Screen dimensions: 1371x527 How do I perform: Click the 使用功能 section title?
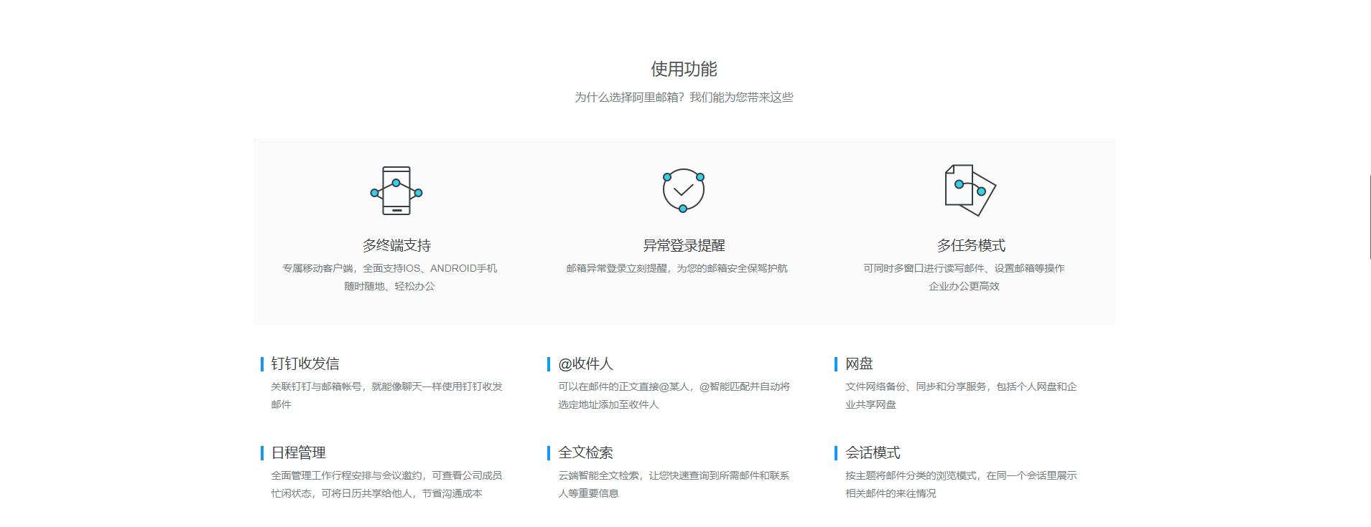(684, 69)
